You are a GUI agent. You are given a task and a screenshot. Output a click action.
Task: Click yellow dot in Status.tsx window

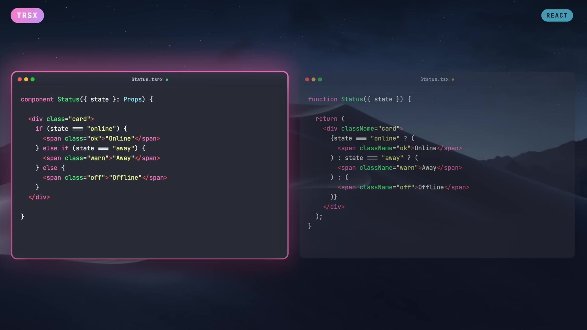313,79
